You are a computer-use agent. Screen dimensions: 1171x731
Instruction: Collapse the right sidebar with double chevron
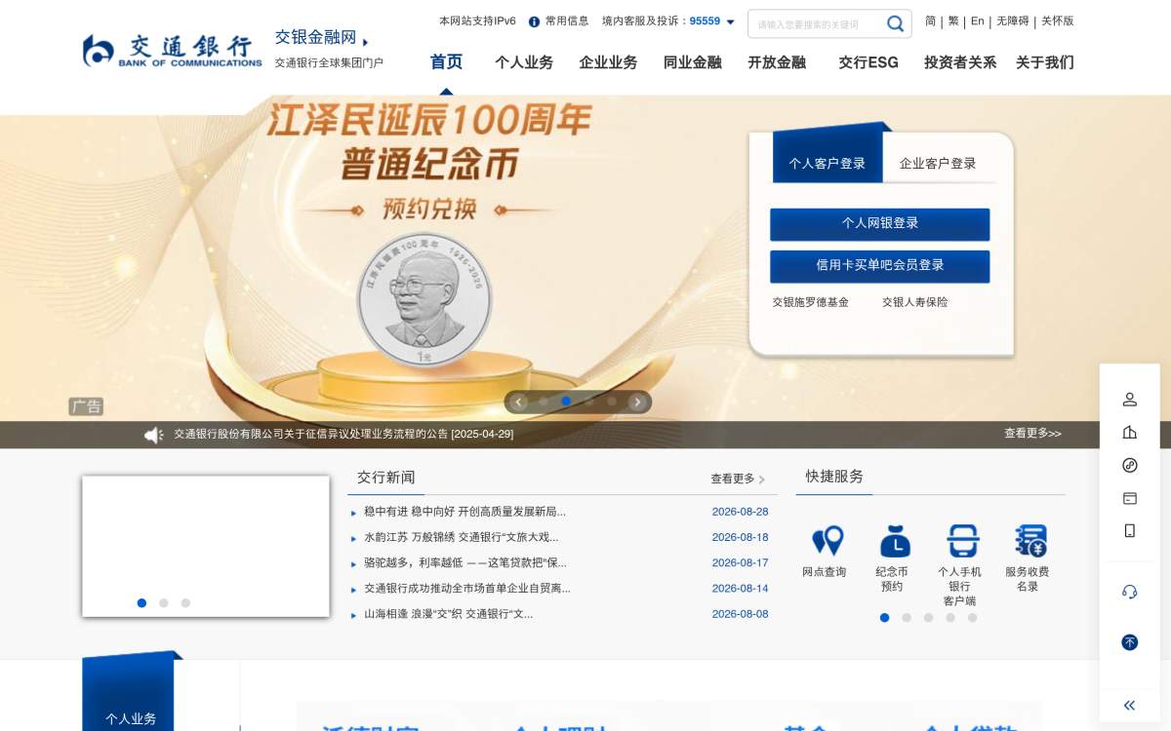pos(1129,706)
